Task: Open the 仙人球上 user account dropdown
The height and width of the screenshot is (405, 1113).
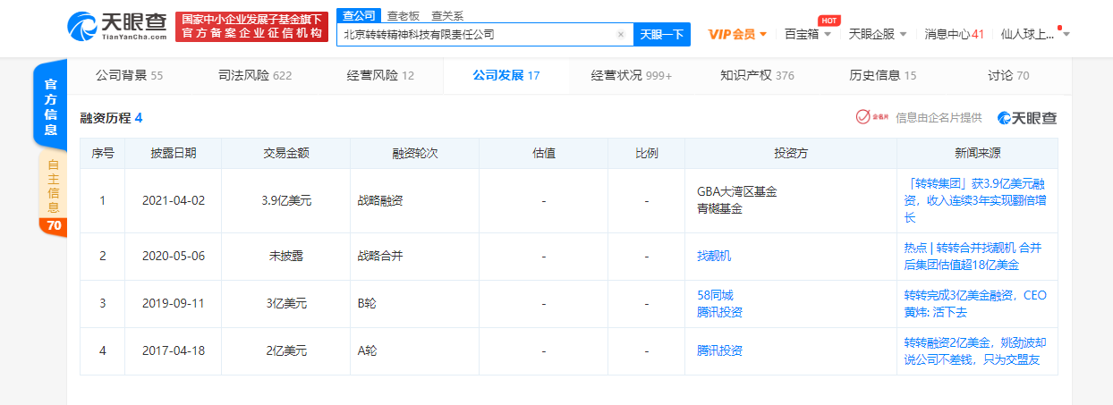Action: 1035,34
